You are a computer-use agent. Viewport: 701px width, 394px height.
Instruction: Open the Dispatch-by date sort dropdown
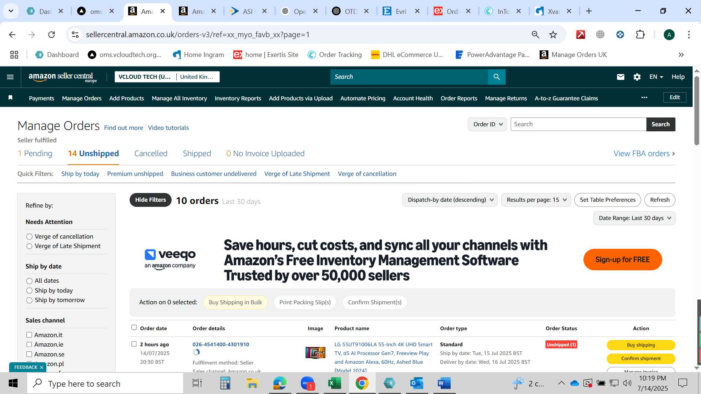pyautogui.click(x=450, y=200)
